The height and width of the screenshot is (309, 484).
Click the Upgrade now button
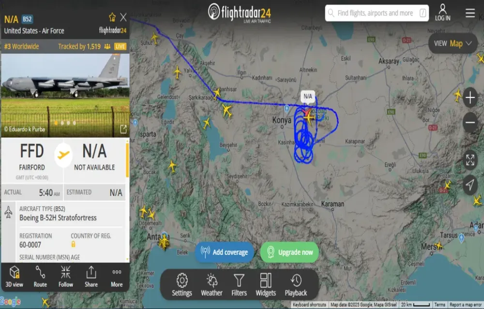click(289, 252)
